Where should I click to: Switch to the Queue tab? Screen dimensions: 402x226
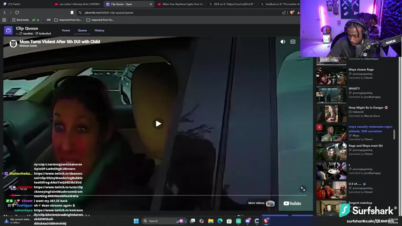tap(82, 30)
